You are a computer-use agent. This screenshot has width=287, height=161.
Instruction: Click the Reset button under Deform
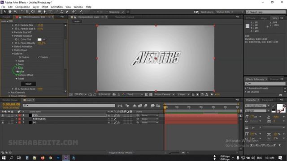pos(28,84)
